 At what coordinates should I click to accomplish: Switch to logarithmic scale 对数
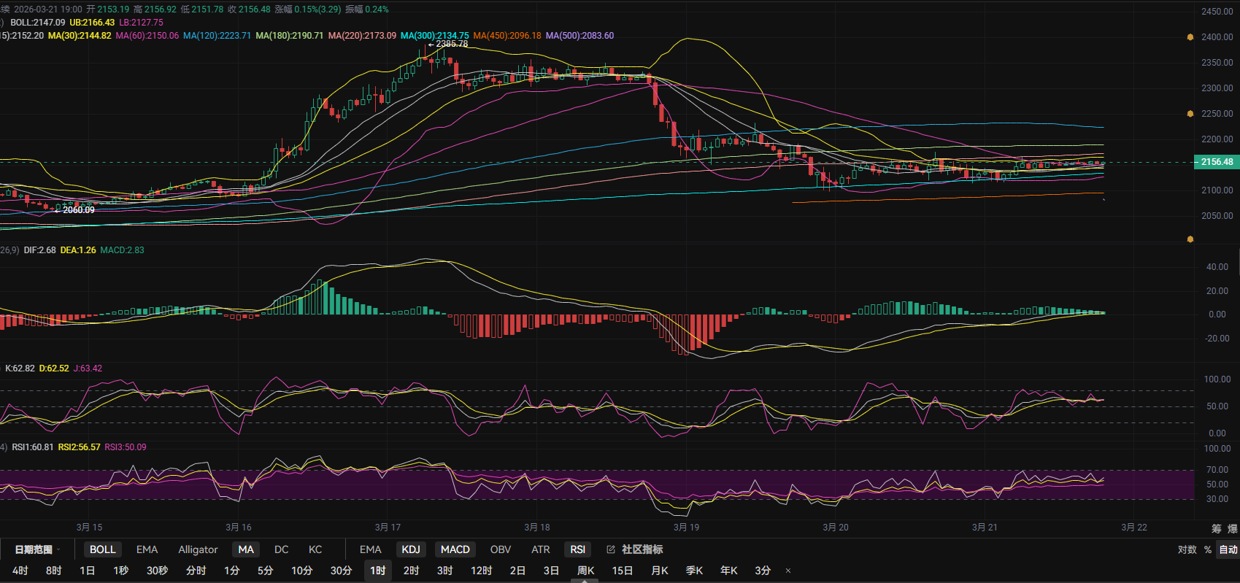pos(1187,549)
